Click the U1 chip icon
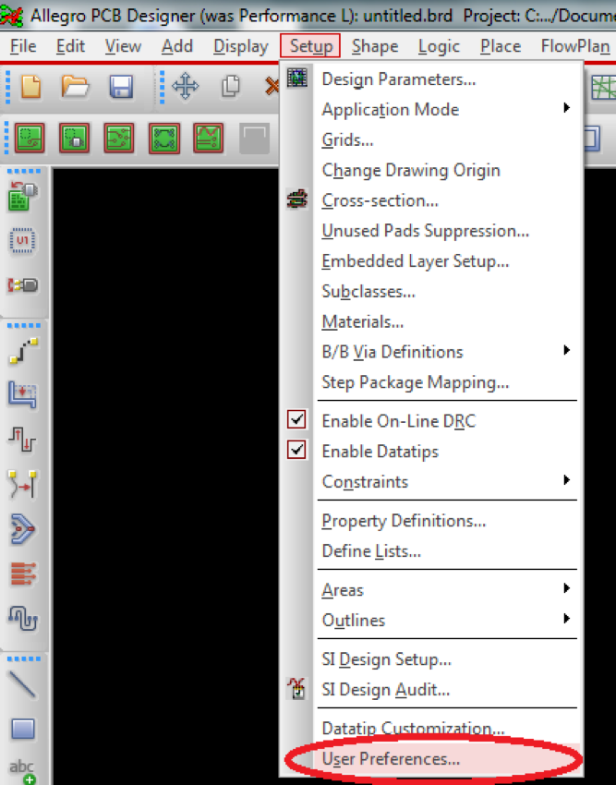Image resolution: width=616 pixels, height=785 pixels. [x=22, y=241]
